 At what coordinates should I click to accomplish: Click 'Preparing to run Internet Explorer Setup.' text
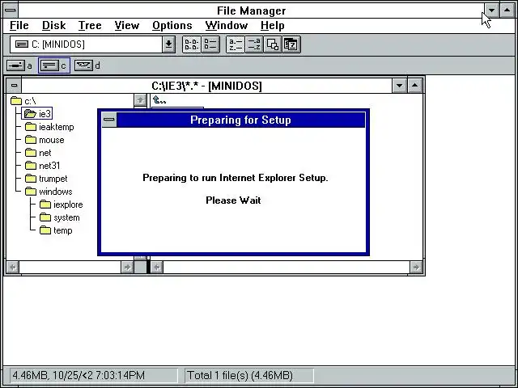click(x=236, y=178)
